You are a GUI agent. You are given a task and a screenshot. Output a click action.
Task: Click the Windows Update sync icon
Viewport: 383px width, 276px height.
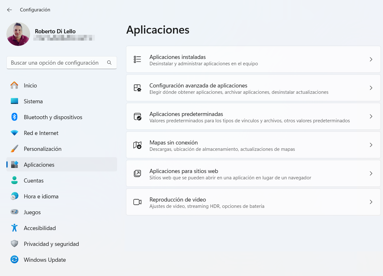[14, 260]
